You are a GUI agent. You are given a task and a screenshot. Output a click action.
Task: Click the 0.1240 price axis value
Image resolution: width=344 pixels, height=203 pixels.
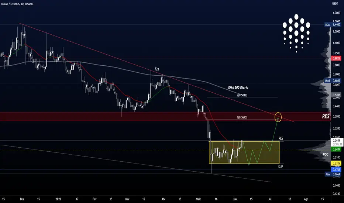point(336,194)
